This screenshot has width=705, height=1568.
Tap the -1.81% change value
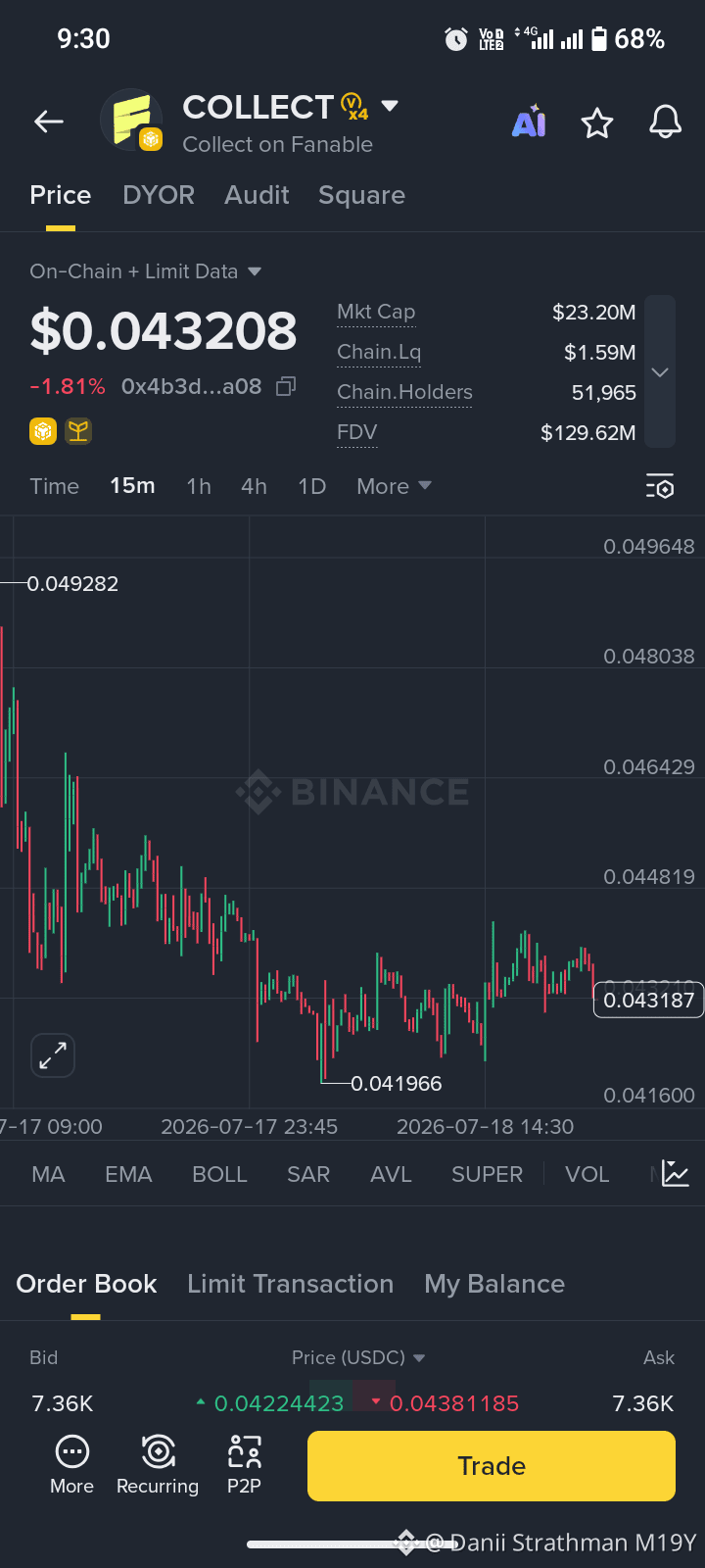[x=68, y=386]
